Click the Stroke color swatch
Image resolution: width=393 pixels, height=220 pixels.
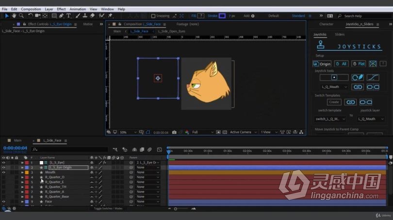click(x=222, y=16)
